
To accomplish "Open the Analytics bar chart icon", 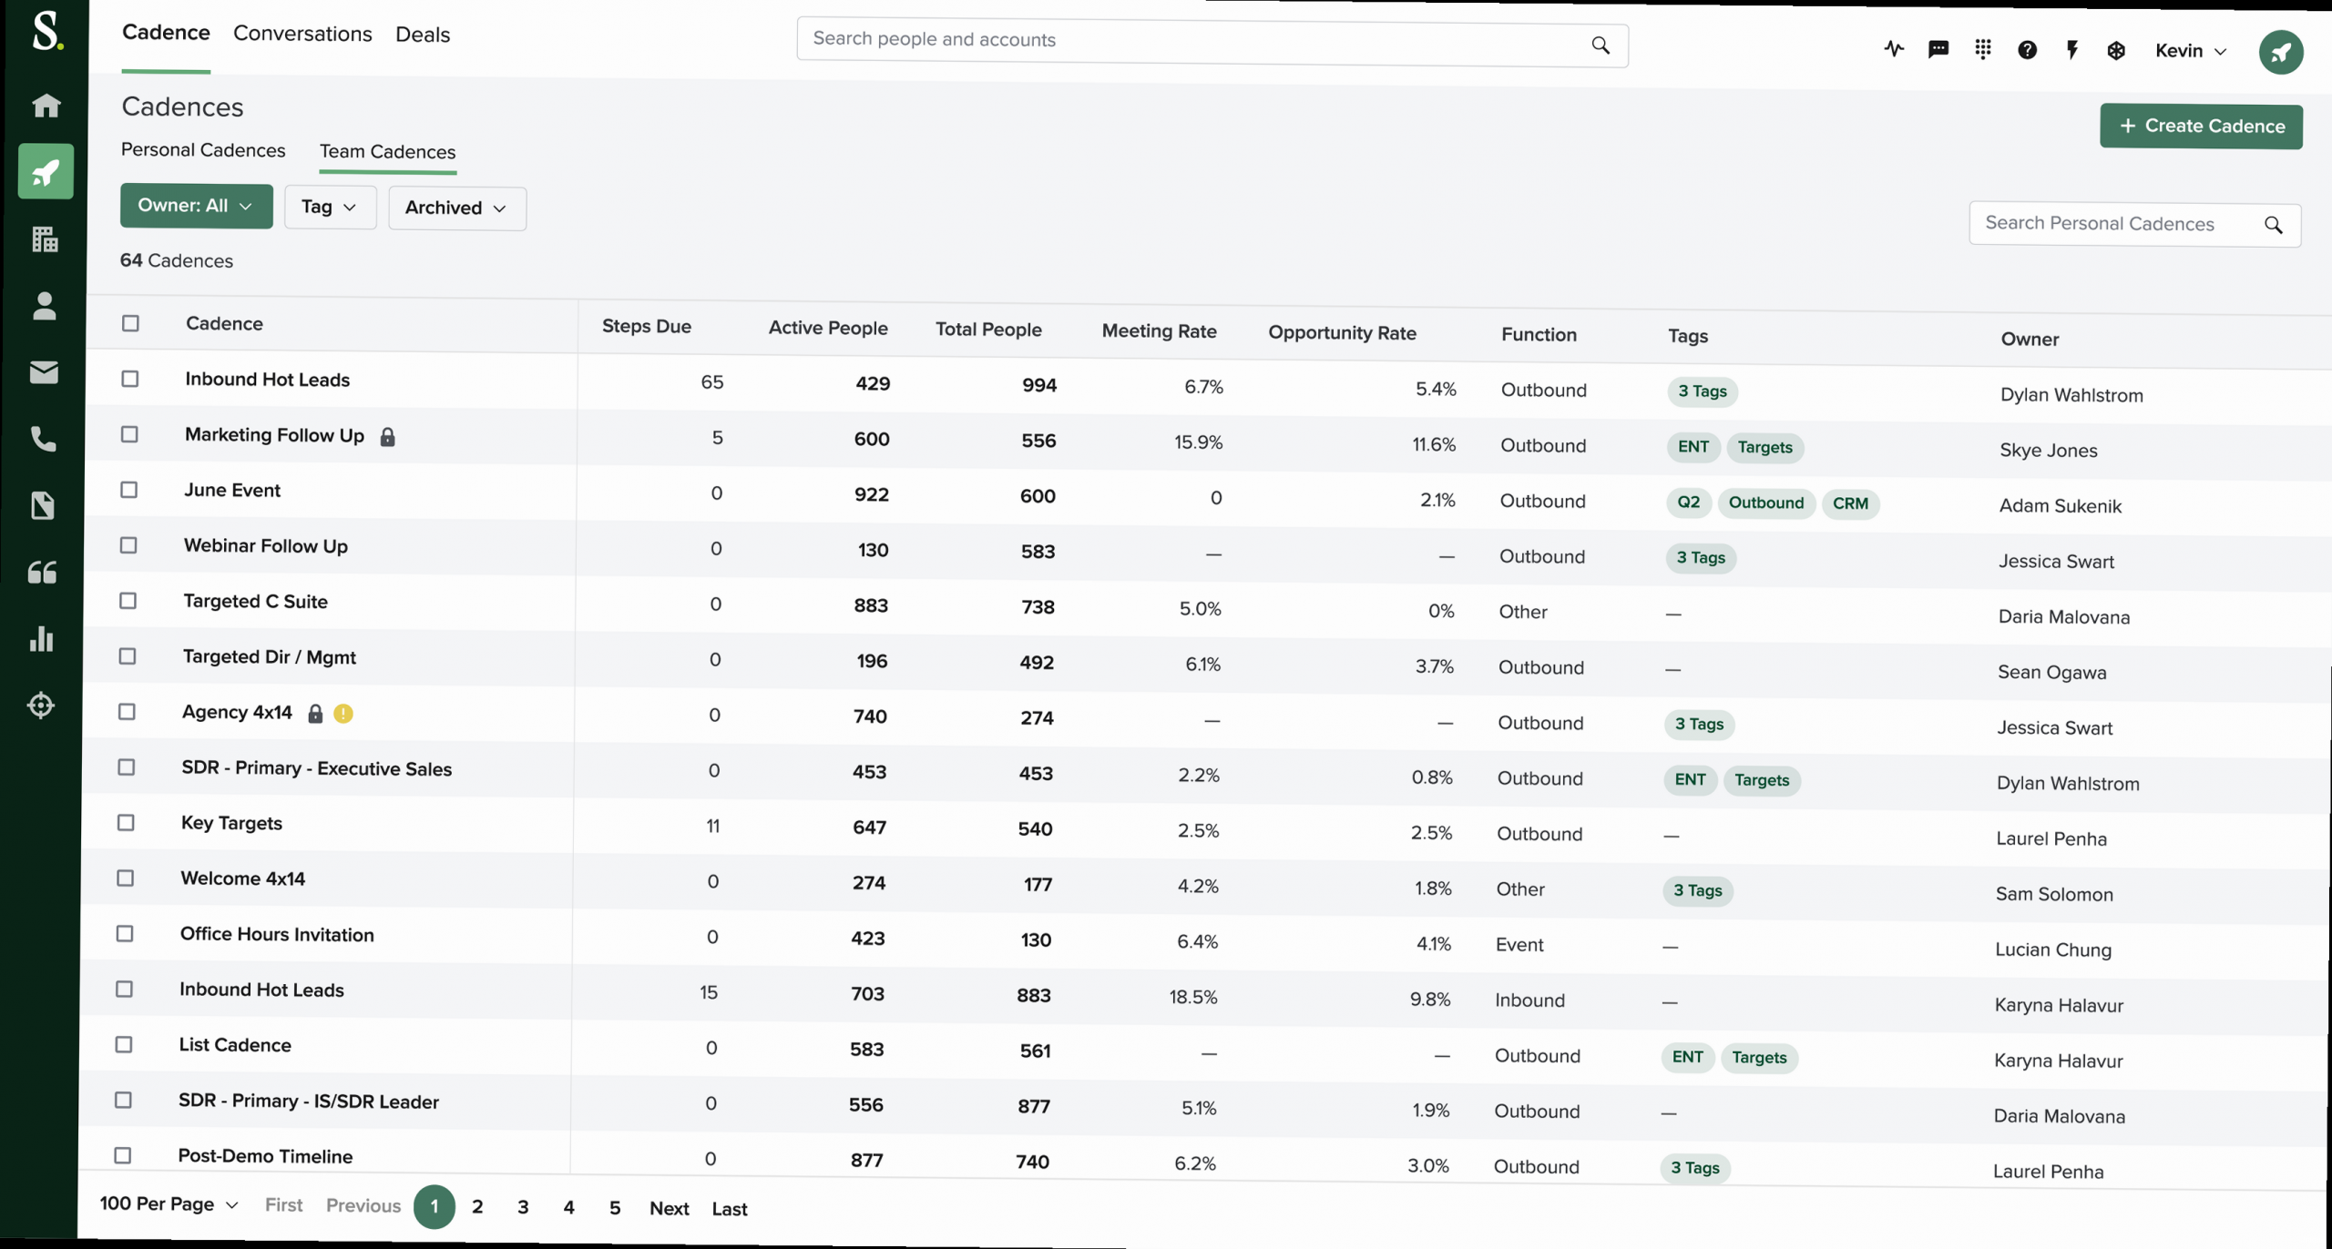I will 42,638.
